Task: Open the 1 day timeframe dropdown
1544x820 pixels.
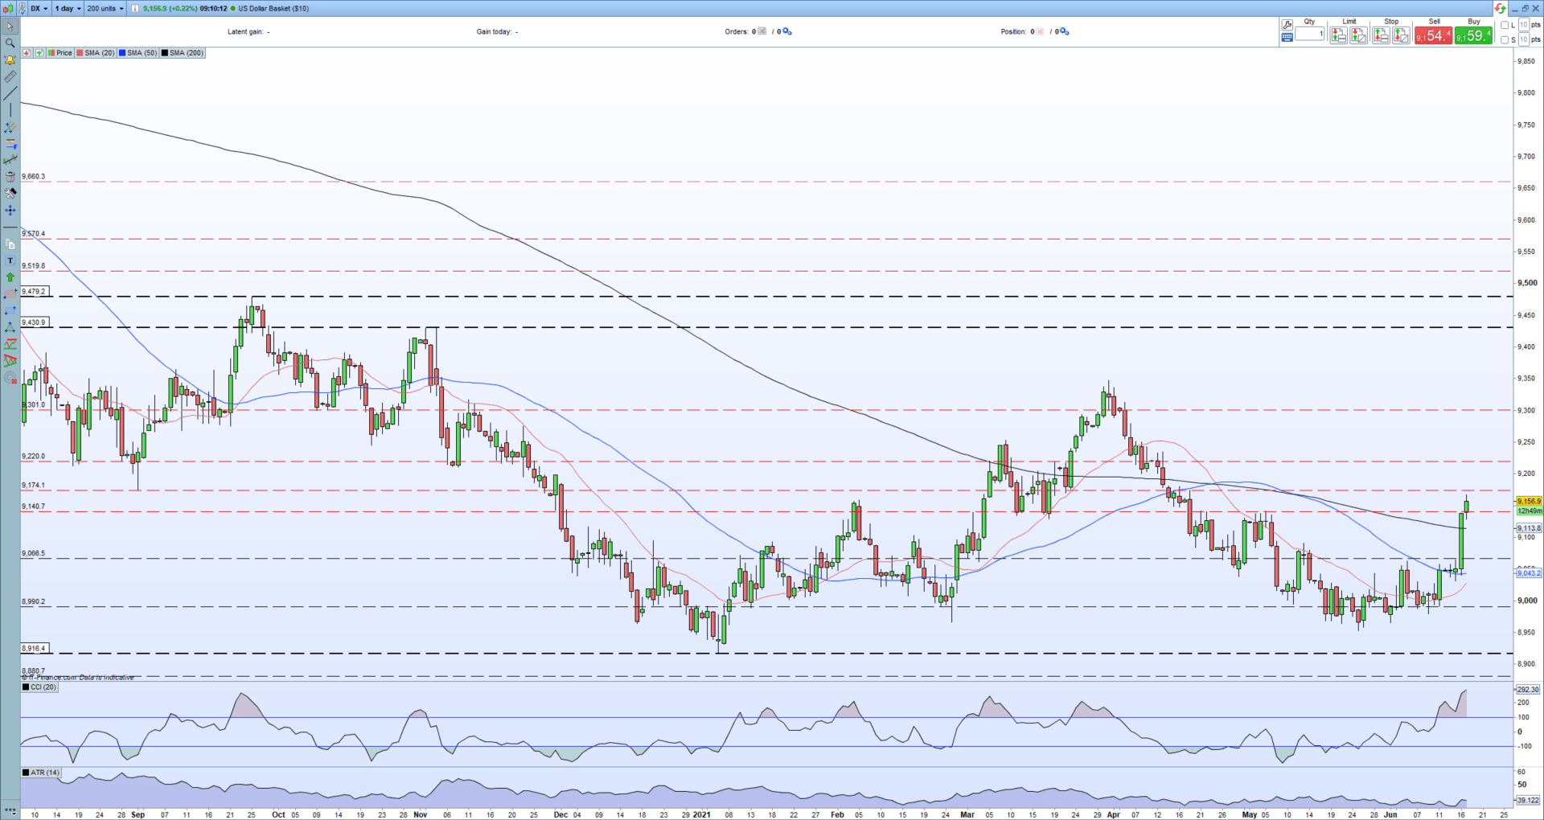Action: (68, 8)
